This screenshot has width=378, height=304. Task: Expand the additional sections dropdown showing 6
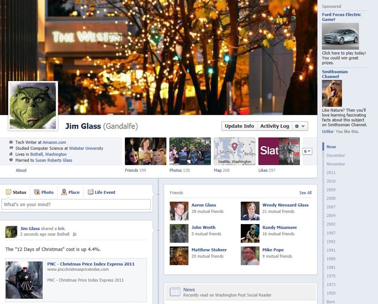click(307, 151)
